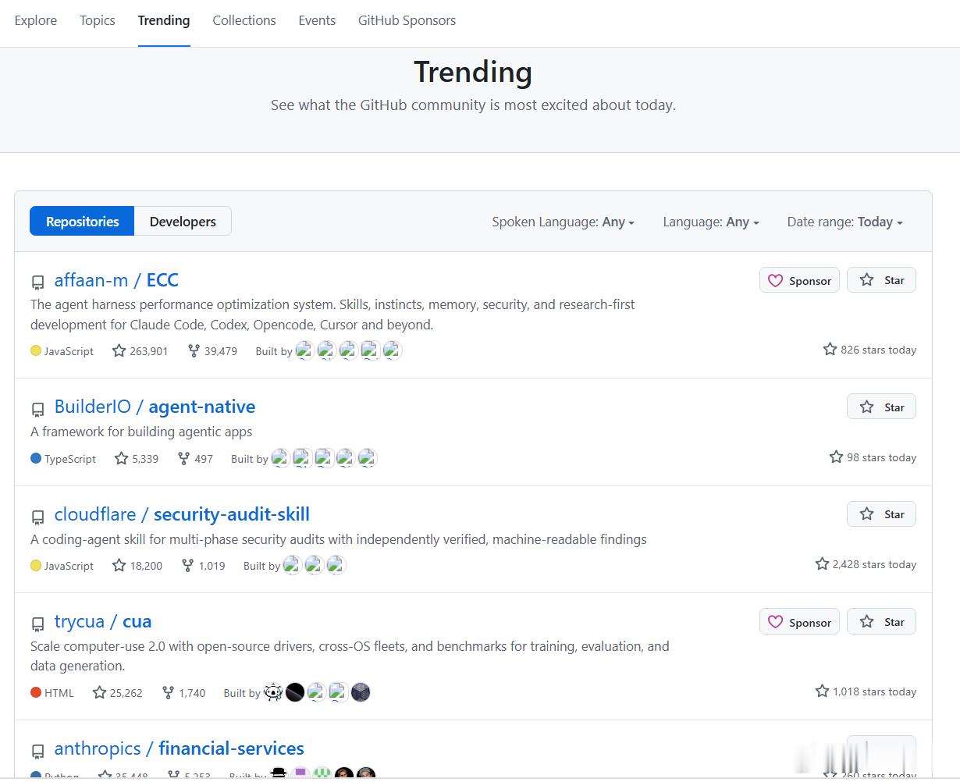Image resolution: width=960 pixels, height=782 pixels.
Task: Open the Events tab
Action: point(317,20)
